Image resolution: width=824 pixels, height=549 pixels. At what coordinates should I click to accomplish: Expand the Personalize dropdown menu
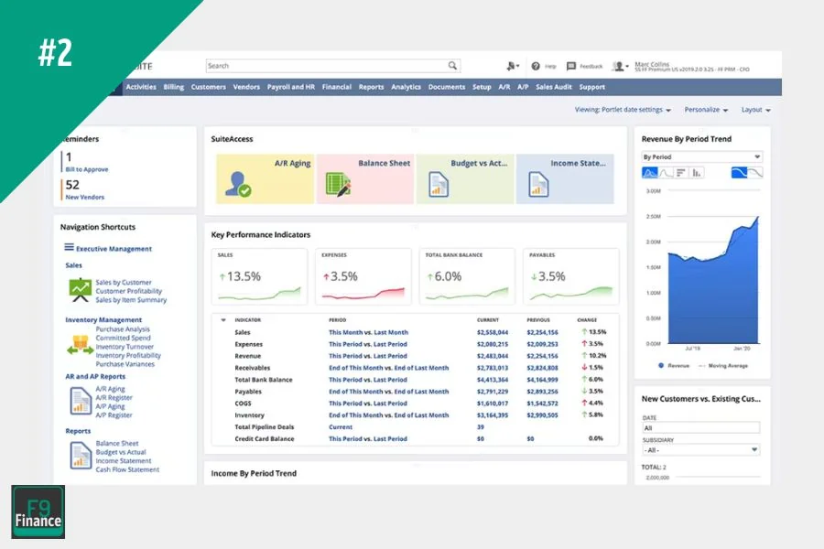tap(705, 109)
